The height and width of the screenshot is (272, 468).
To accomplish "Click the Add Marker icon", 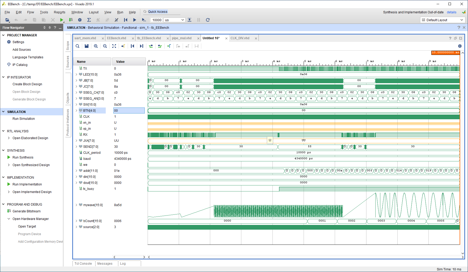I will point(169,46).
